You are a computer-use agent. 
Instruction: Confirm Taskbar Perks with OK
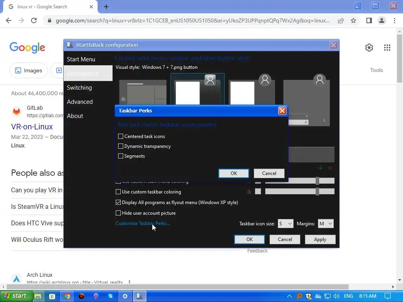(234, 173)
